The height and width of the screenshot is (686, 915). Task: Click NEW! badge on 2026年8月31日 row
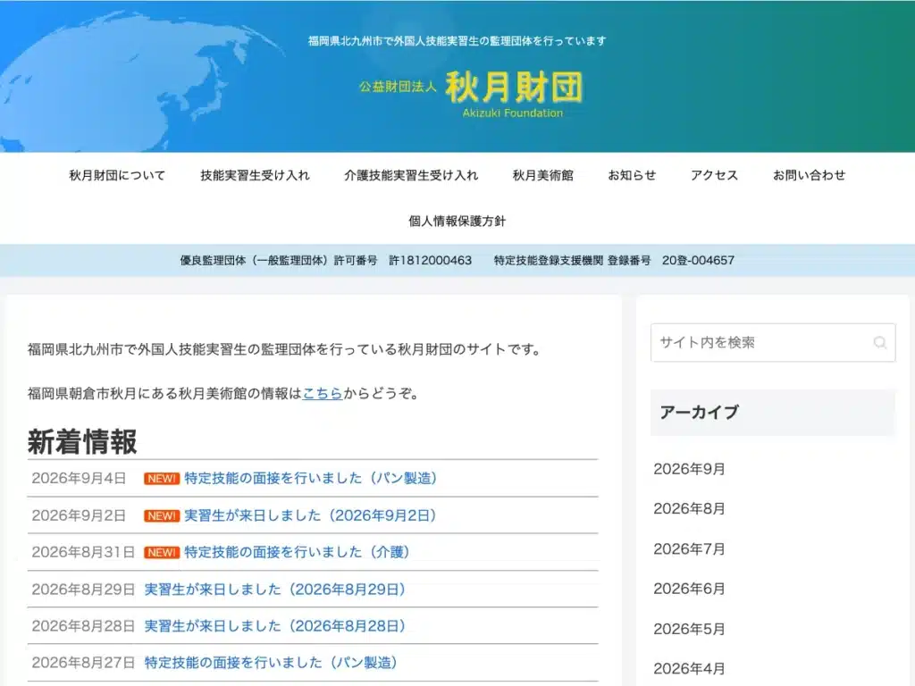(x=162, y=552)
